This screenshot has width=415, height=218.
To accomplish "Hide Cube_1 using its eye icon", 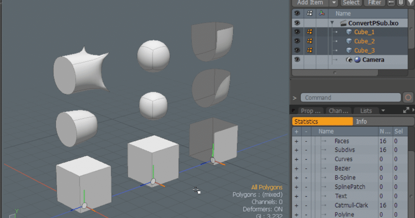I will (297, 32).
